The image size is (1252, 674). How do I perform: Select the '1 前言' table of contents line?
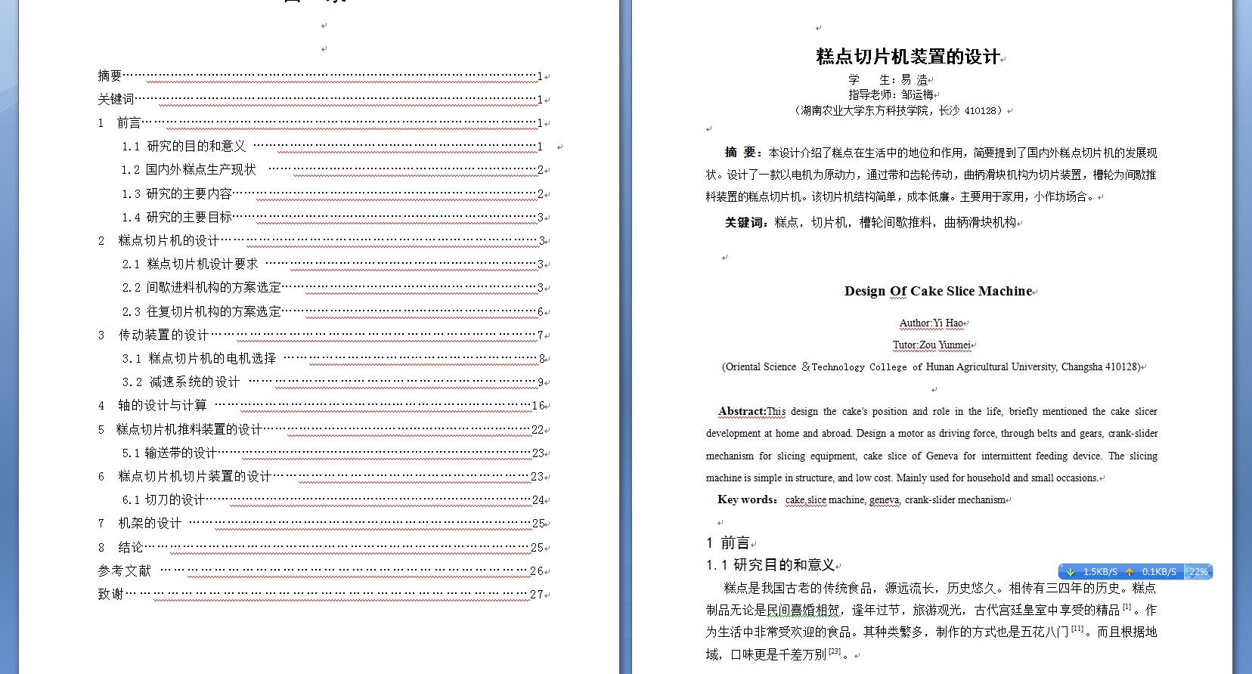coord(324,122)
